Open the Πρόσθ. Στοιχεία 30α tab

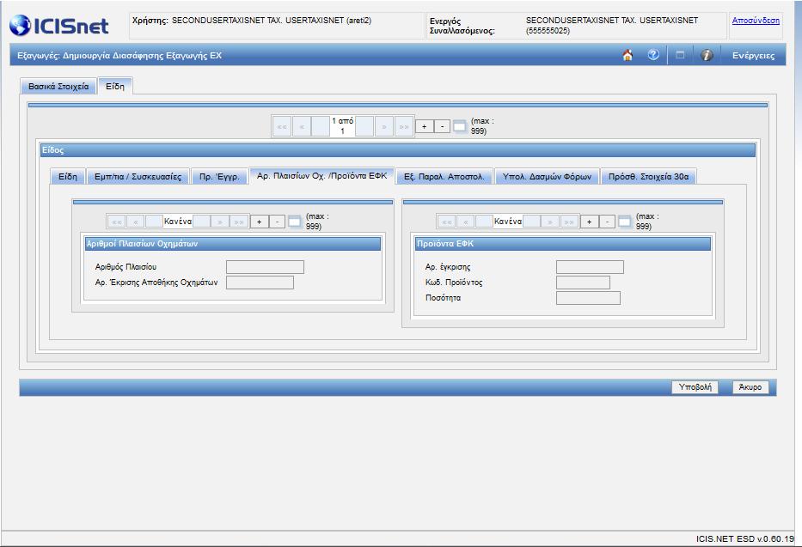pyautogui.click(x=648, y=176)
